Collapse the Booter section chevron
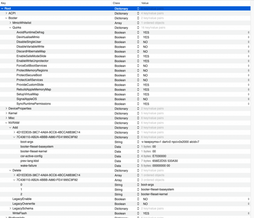 (6, 18)
